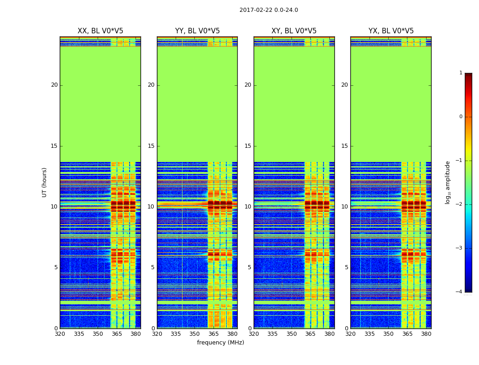The image size is (479, 365).
Task: Click the dark red band near 10 hours in YY panel
Action: pos(220,205)
